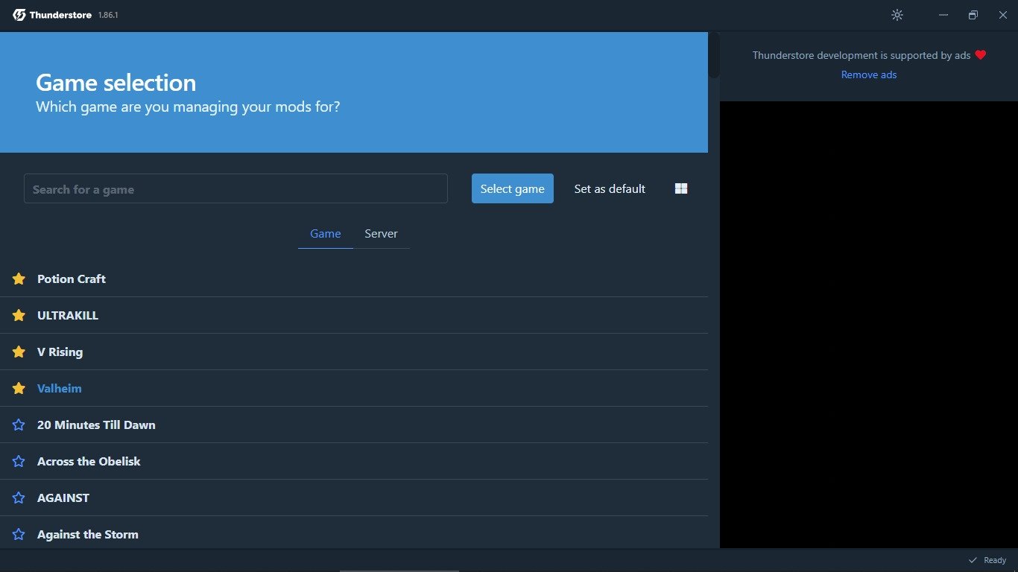Unfavorite V Rising via its gold star
This screenshot has height=572, width=1018.
(19, 352)
